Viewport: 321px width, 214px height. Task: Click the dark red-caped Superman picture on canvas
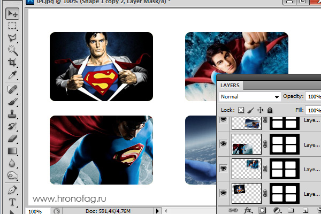[x=101, y=150]
